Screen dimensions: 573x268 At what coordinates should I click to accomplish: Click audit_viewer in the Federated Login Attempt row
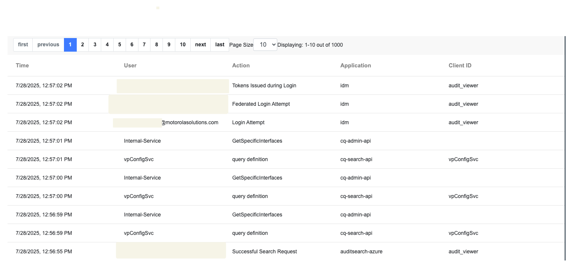pos(463,104)
